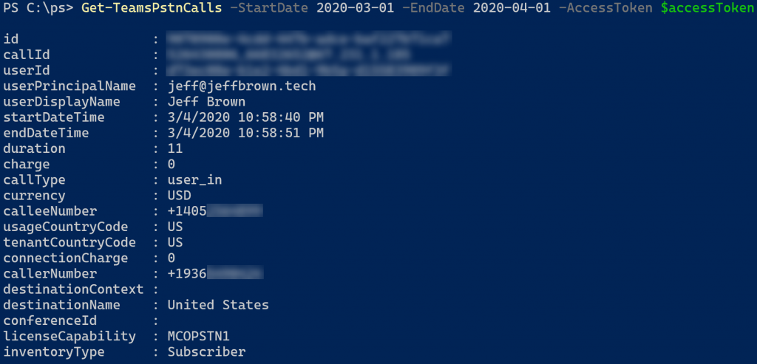Click the 2020-04-01 end date value
The width and height of the screenshot is (757, 364).
point(512,8)
